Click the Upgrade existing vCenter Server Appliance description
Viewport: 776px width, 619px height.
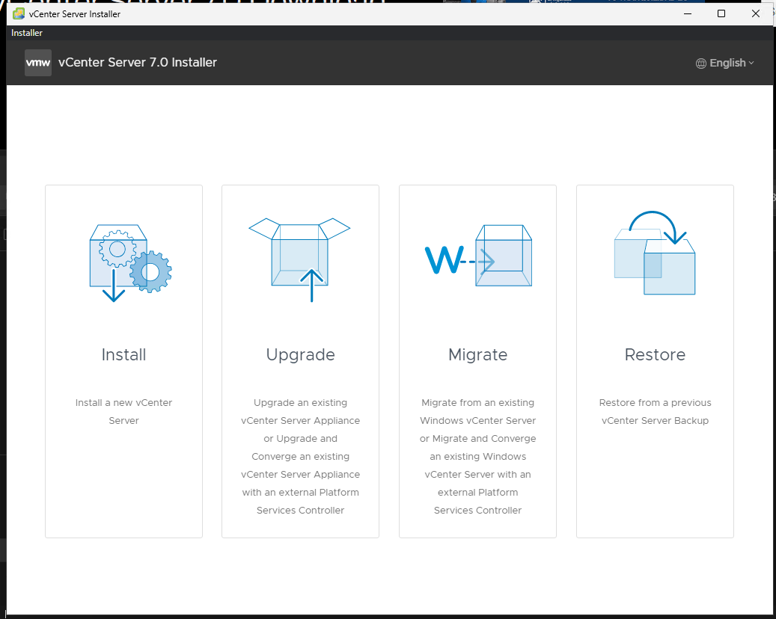click(x=300, y=456)
